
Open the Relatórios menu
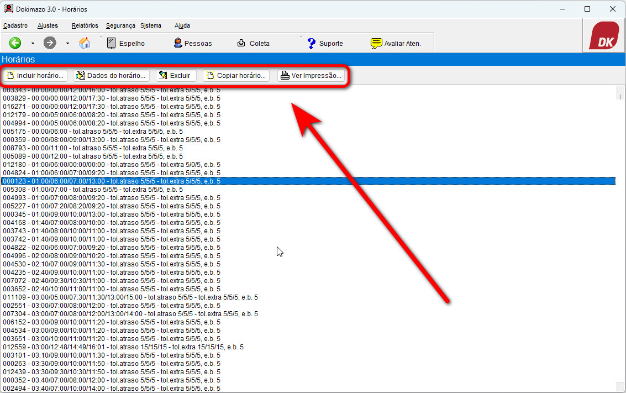(85, 25)
